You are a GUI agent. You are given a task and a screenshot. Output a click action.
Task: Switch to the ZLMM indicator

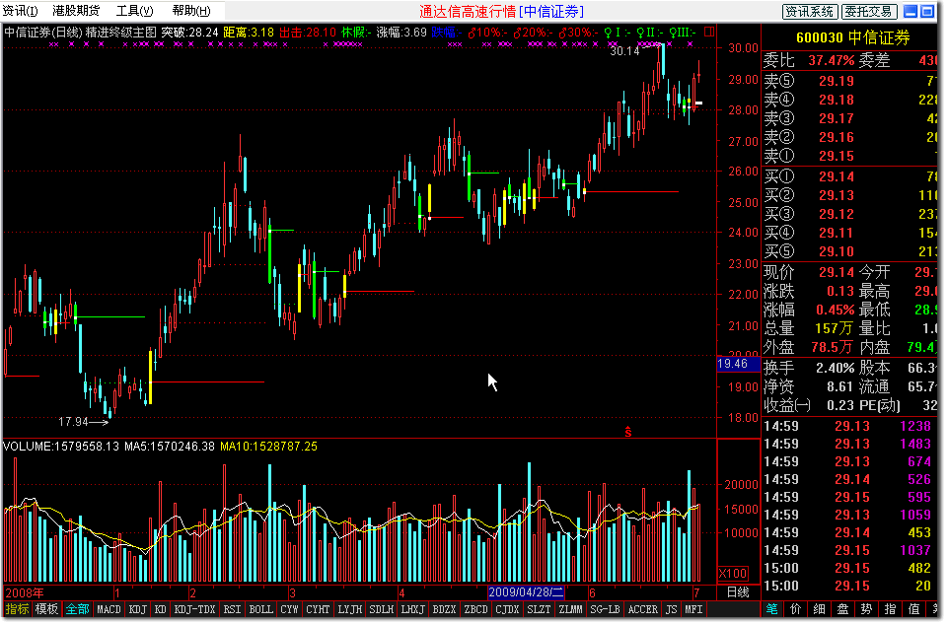coord(570,609)
